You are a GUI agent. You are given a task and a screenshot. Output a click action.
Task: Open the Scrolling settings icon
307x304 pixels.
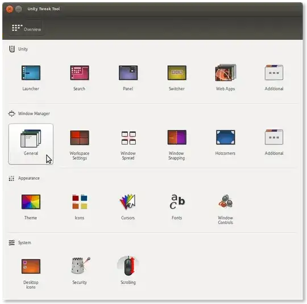(128, 266)
